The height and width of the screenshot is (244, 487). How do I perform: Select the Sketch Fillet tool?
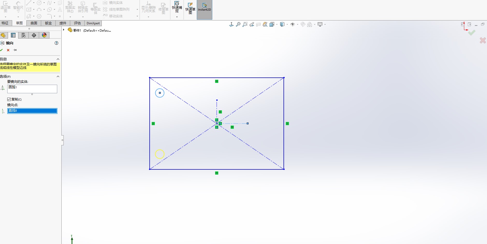[49, 16]
